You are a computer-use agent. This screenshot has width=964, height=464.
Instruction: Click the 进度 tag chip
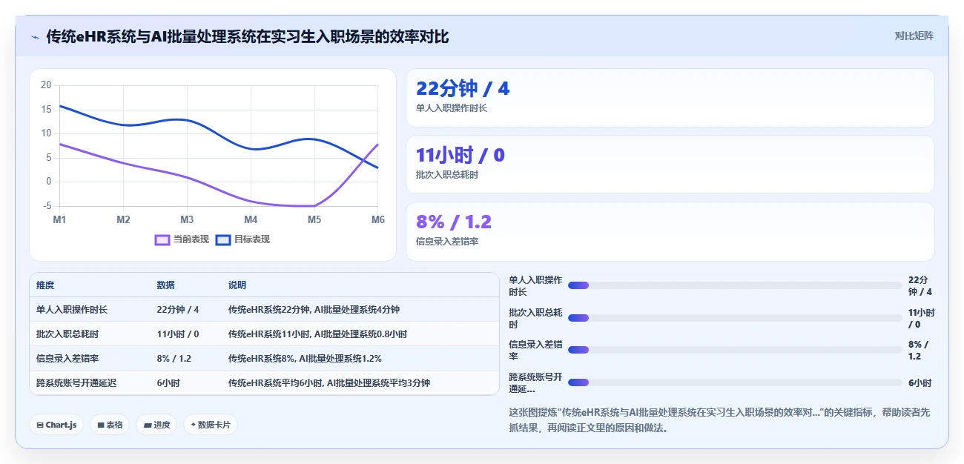(156, 425)
